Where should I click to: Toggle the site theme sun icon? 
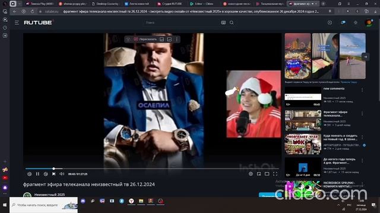(356, 22)
